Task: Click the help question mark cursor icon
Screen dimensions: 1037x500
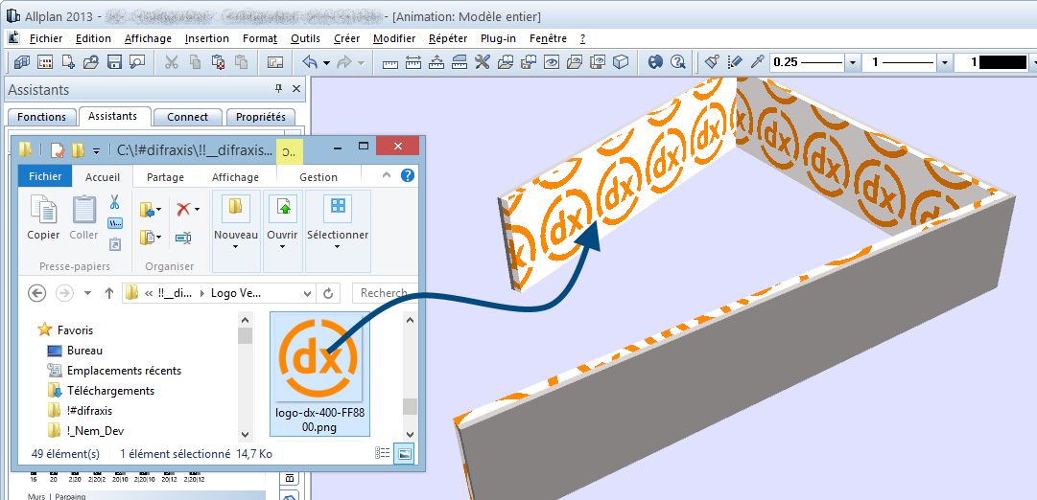Action: (x=677, y=63)
